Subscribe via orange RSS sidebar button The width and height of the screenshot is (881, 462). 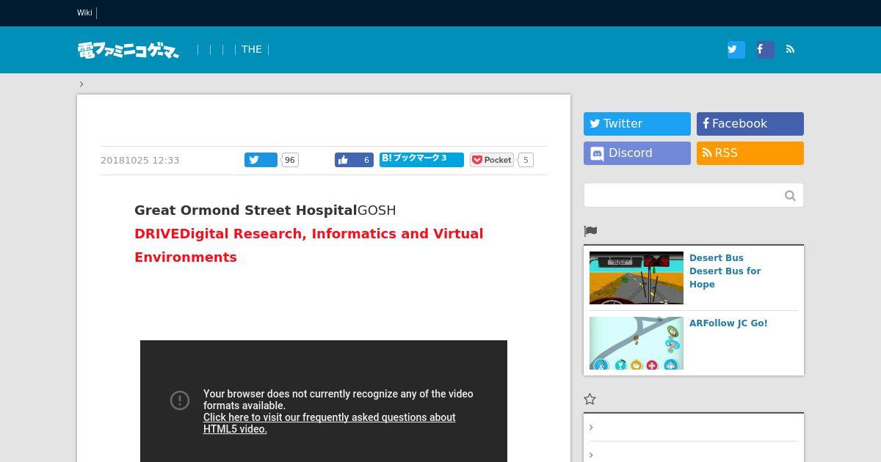pyautogui.click(x=750, y=153)
